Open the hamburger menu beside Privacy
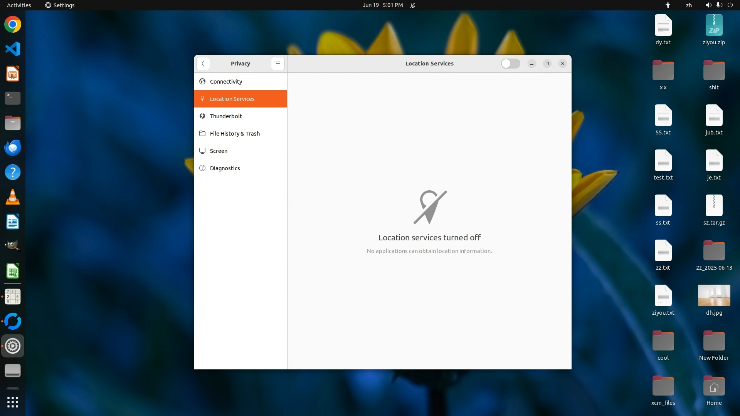740x416 pixels. point(277,64)
